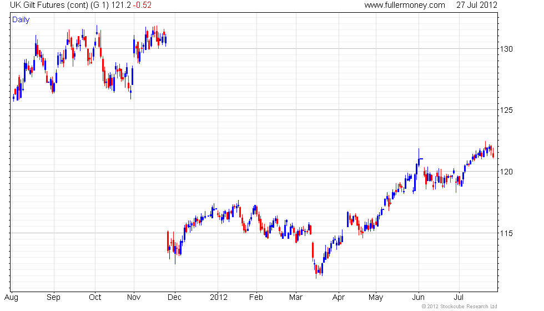Screen dimensions: 544x311
Task: Click the Aug axis label
Action: [11, 298]
